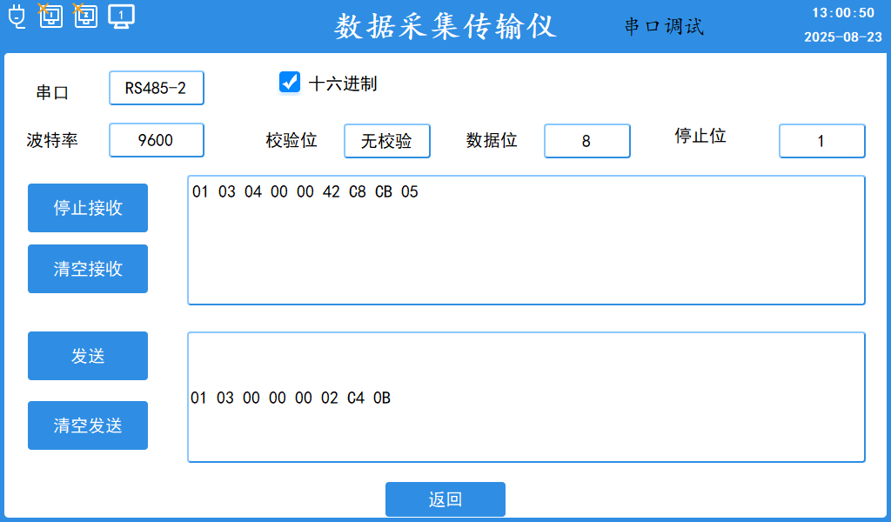Open the 停止位 selector showing 1
Viewport: 891px width, 522px height.
click(x=822, y=141)
